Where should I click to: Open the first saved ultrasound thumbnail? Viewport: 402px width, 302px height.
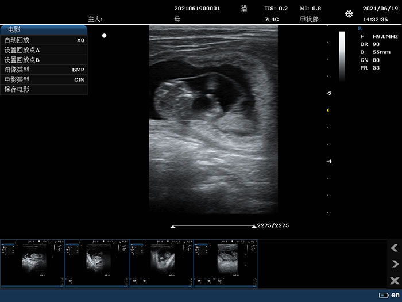point(32,263)
